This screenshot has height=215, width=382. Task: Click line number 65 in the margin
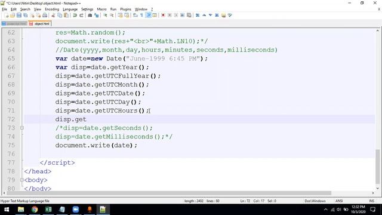point(11,59)
